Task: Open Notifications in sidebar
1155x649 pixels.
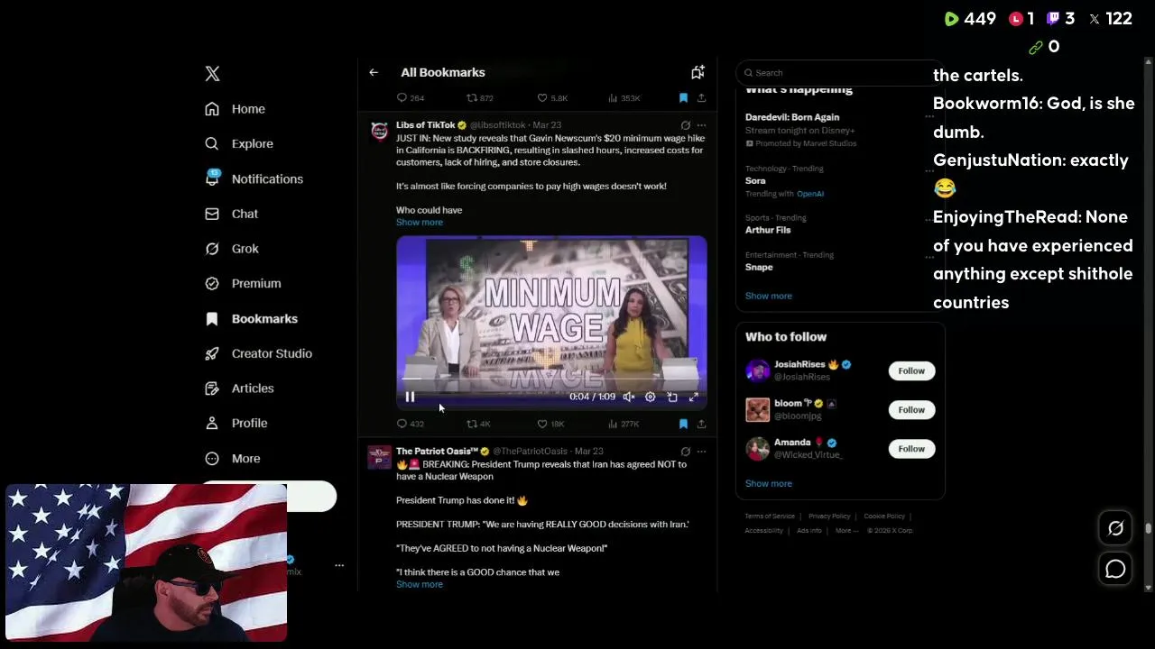Action: 254,178
